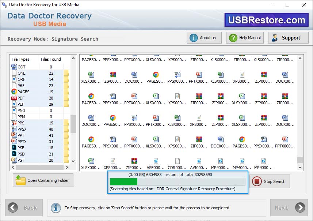
Task: Minimize the Data Doctor Recovery window
Action: coord(271,5)
